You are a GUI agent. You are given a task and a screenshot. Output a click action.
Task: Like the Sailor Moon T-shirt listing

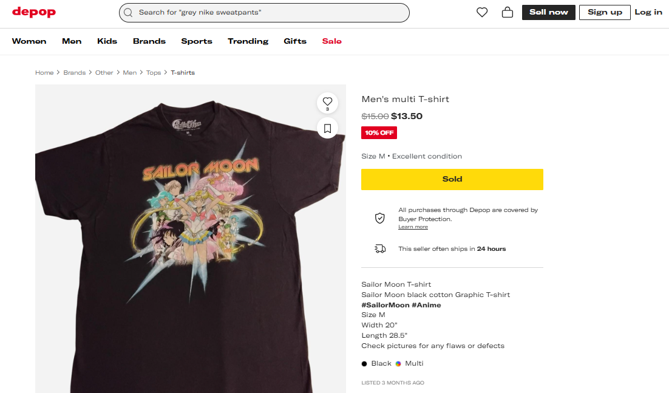(x=327, y=102)
